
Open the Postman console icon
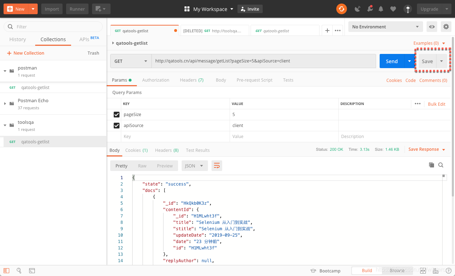[32, 271]
